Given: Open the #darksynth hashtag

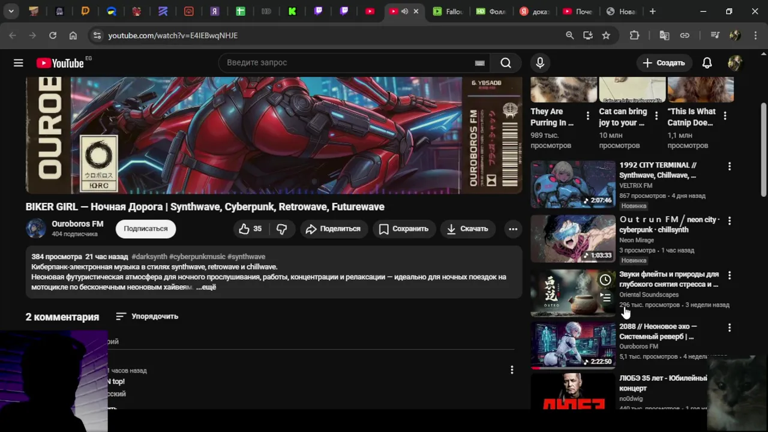Looking at the screenshot, I should pyautogui.click(x=149, y=256).
